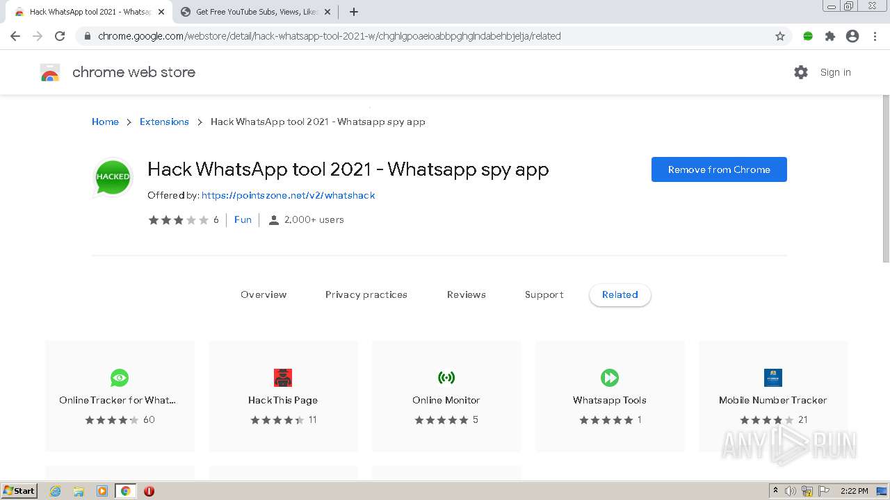Viewport: 890px width, 500px height.
Task: Click the green HACKED extension icon
Action: pos(113,176)
